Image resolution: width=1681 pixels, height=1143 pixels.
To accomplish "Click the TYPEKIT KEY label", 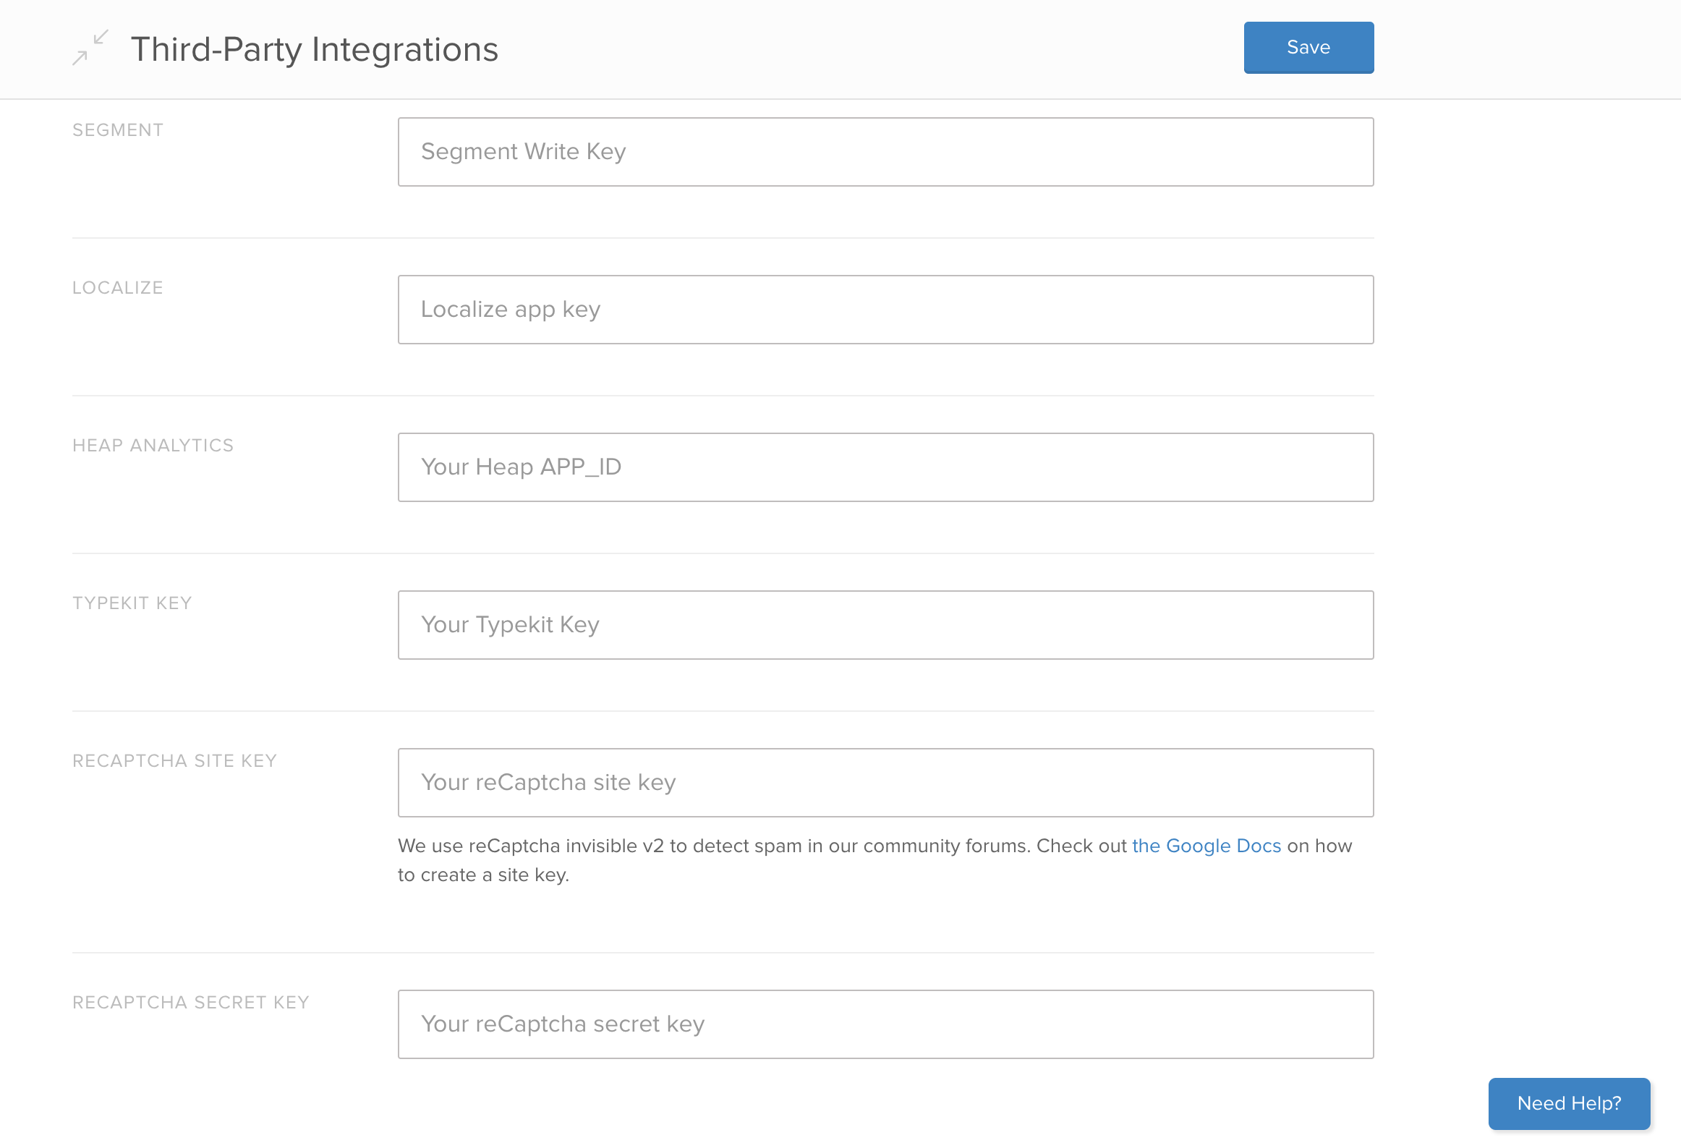I will pos(132,603).
